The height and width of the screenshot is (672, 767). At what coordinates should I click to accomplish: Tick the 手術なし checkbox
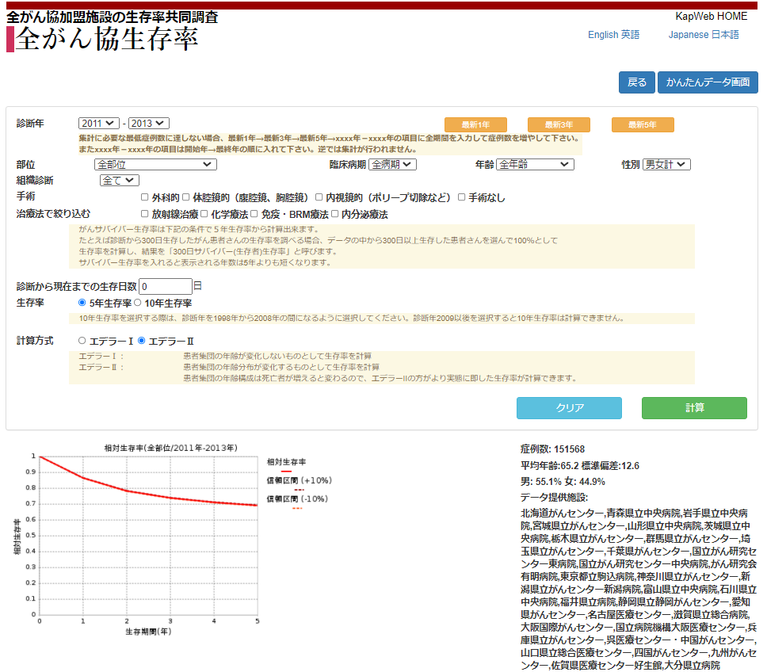pyautogui.click(x=461, y=197)
